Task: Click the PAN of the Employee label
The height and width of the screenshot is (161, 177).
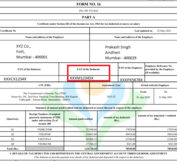Action: point(130,68)
